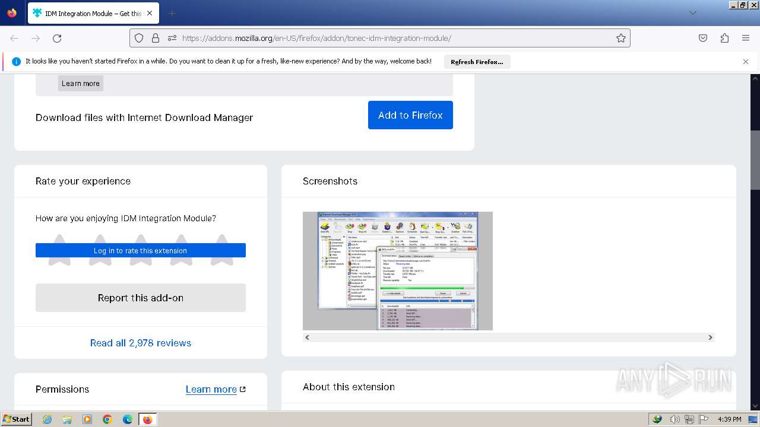Close the IDM Integration Module tab

pos(149,13)
